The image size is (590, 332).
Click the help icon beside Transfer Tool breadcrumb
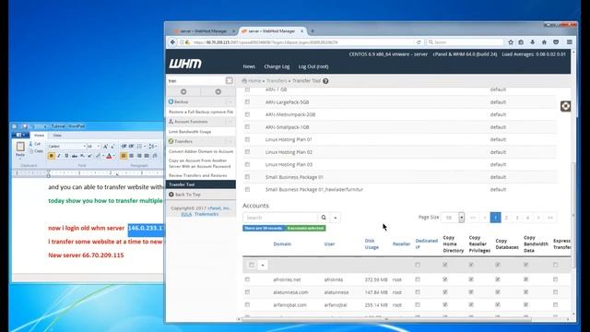(x=325, y=81)
